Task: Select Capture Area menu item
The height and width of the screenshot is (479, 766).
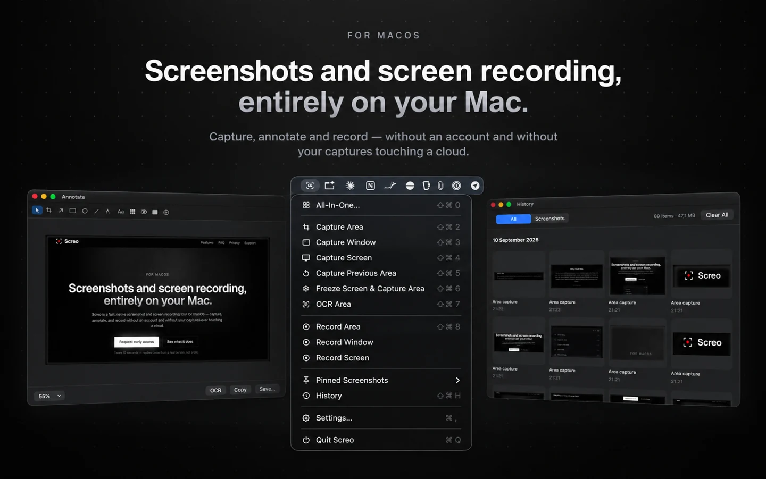Action: point(381,227)
